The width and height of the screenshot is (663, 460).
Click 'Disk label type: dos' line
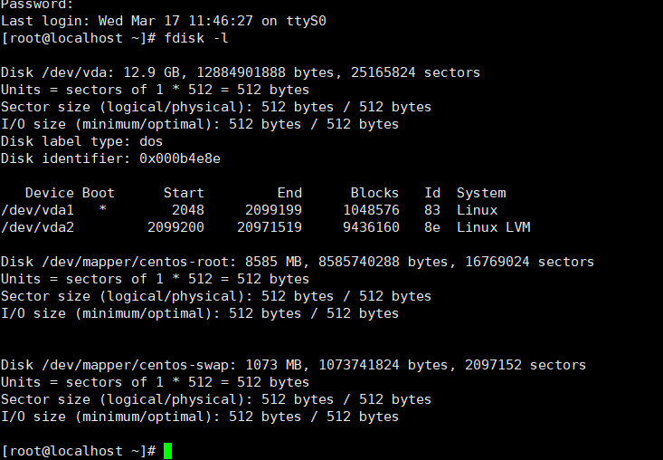click(81, 141)
